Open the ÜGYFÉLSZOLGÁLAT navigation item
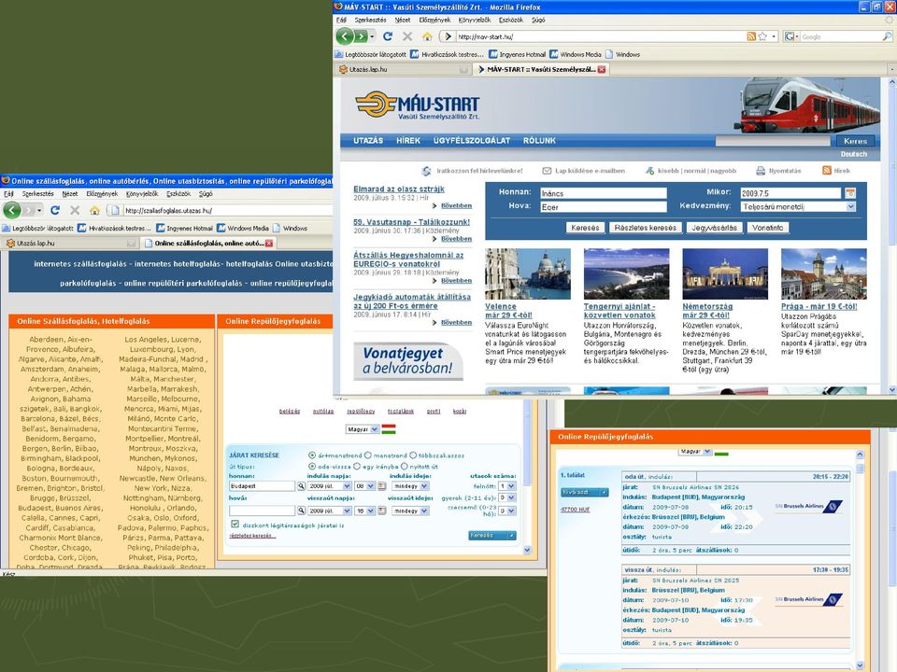Screen dimensions: 897x672 click(x=471, y=141)
